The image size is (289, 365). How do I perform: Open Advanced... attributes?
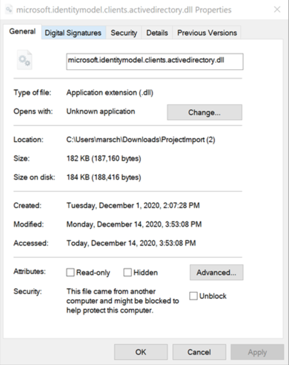point(216,272)
